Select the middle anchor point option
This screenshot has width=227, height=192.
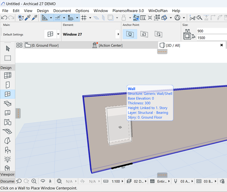tap(144, 34)
